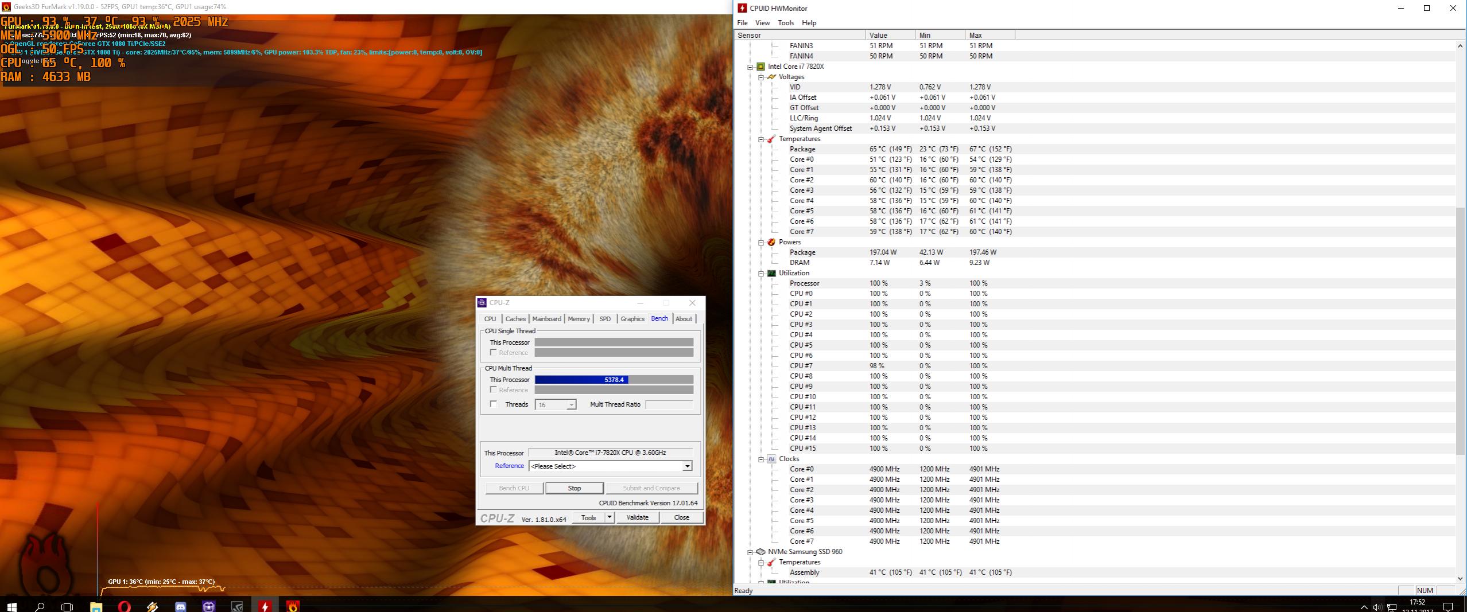Click the Powers flame icon in HWMonitor
Screen dimensions: 1467x612
pyautogui.click(x=771, y=242)
